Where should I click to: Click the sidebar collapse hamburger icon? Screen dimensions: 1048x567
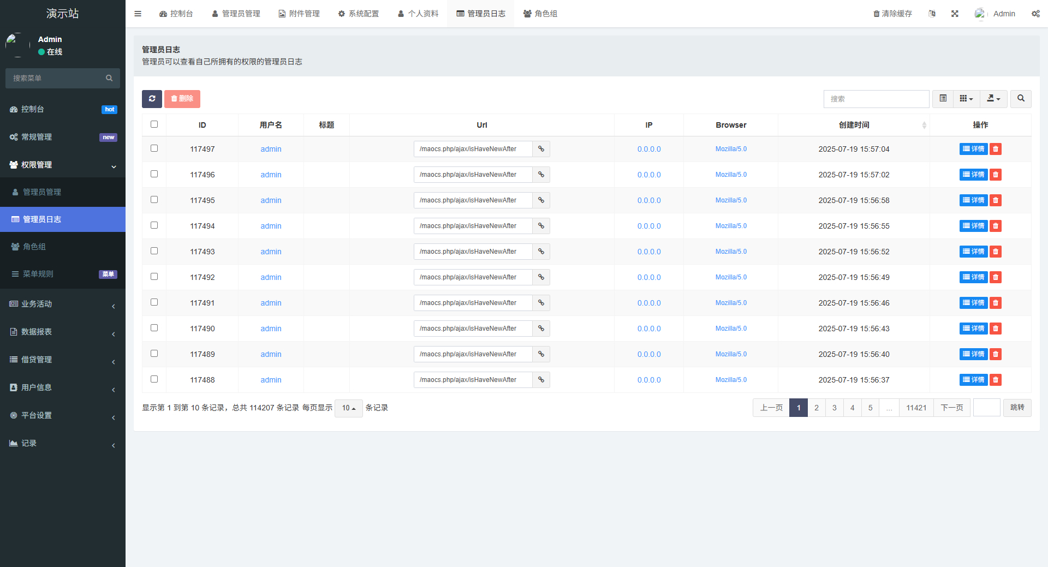pyautogui.click(x=138, y=13)
